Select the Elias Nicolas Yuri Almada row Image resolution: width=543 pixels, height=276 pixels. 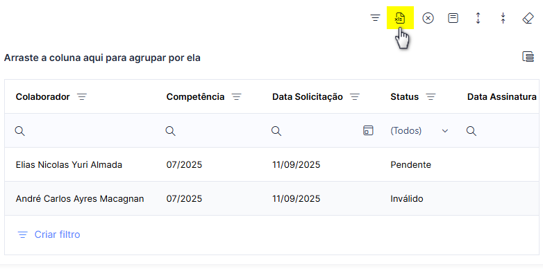point(271,164)
